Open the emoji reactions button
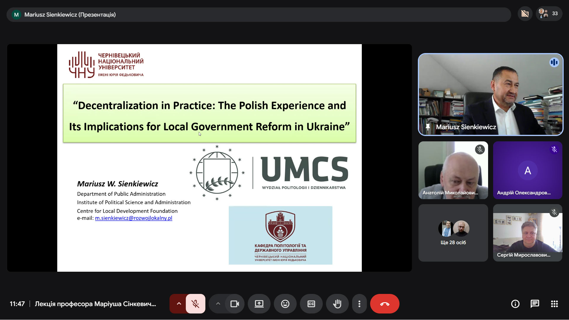The height and width of the screenshot is (320, 569). 285,304
